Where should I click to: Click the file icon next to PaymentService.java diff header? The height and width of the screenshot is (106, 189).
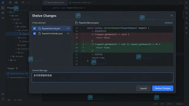tap(76, 23)
